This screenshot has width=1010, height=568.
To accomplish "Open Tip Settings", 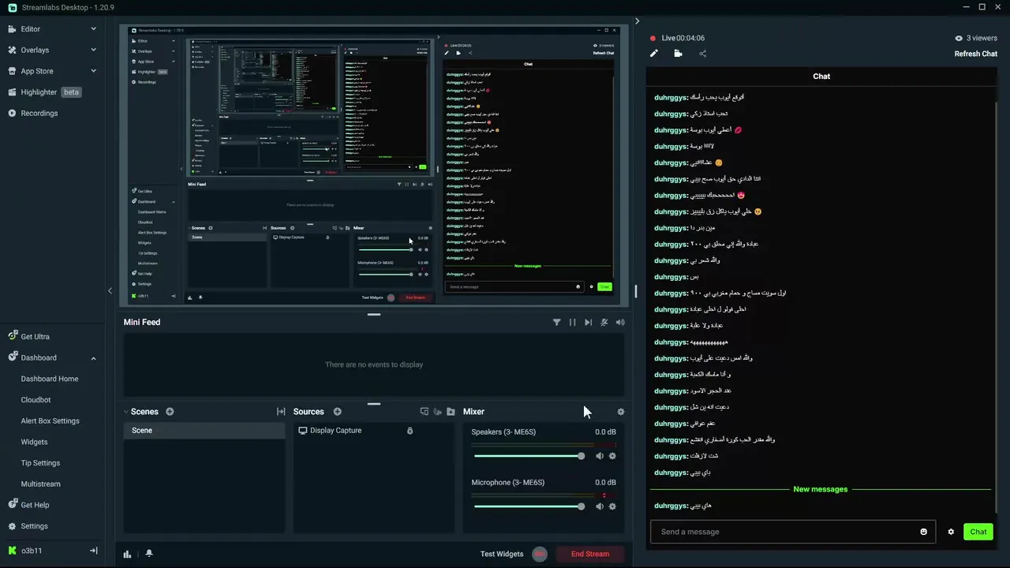I will (x=40, y=463).
